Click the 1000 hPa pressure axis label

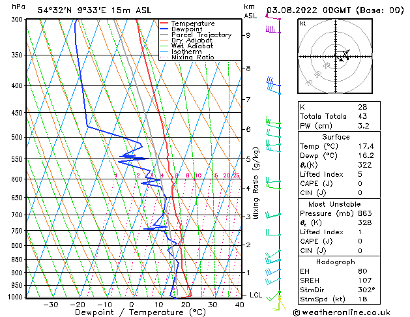tap(15, 297)
